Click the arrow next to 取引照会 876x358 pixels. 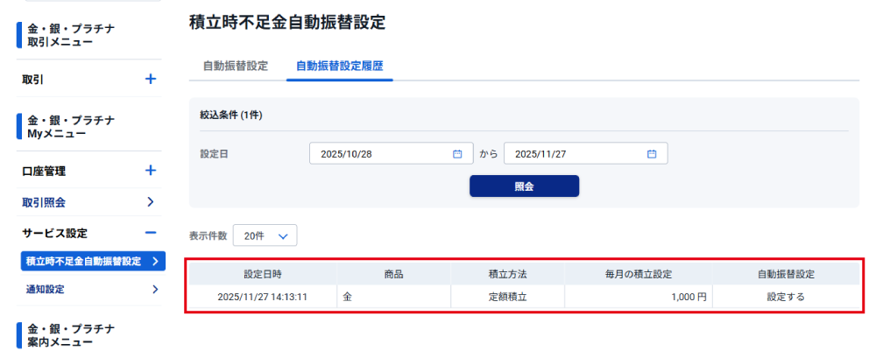coord(150,202)
